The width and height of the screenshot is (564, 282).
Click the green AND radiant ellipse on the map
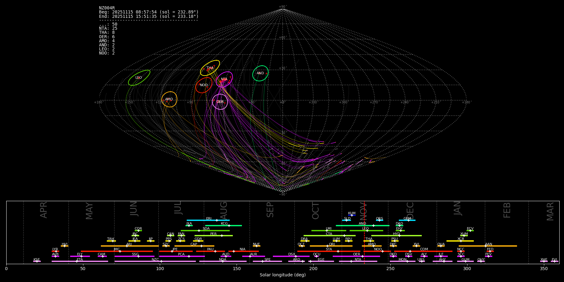click(260, 73)
